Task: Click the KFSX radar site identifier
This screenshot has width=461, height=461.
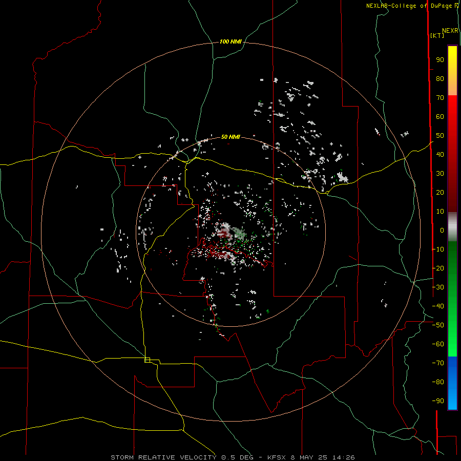Action: tap(277, 457)
